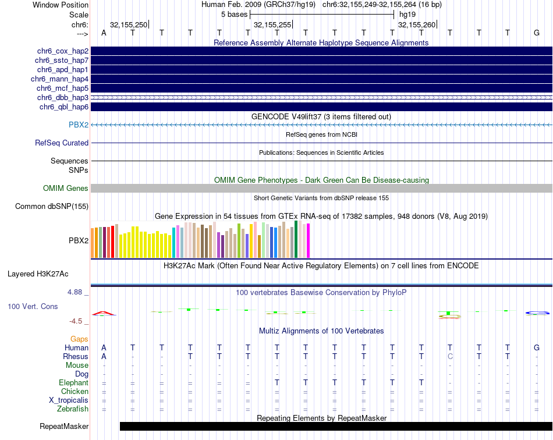Click the Chicken species label
The image size is (553, 440).
[75, 391]
